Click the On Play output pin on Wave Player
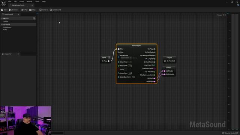This screenshot has width=240, height=135. 154,49
